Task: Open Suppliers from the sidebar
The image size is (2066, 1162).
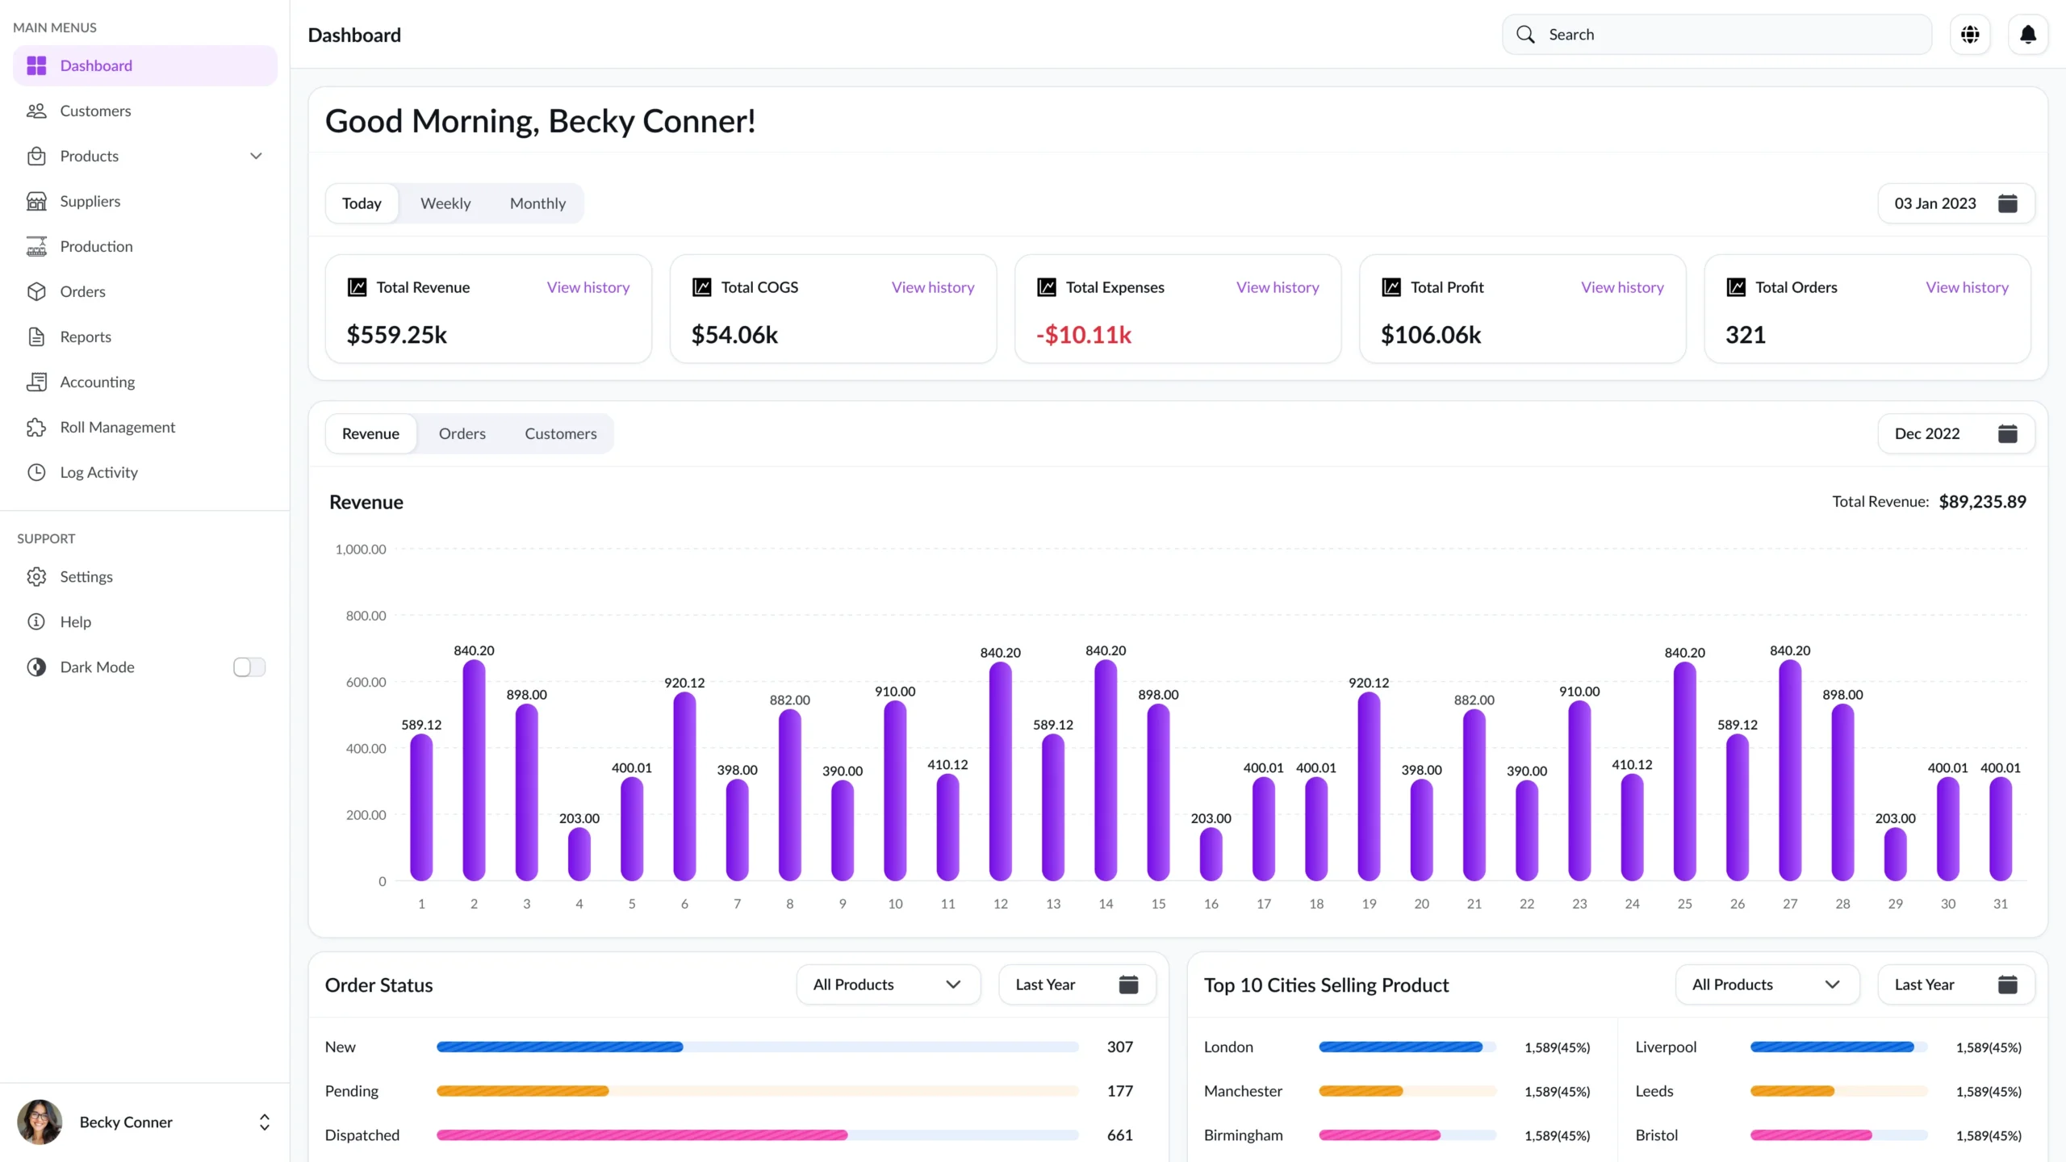Action: [x=90, y=201]
